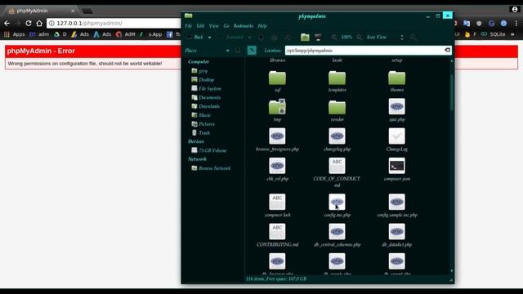Go to File System in sidebar
The width and height of the screenshot is (523, 294).
tap(206, 88)
